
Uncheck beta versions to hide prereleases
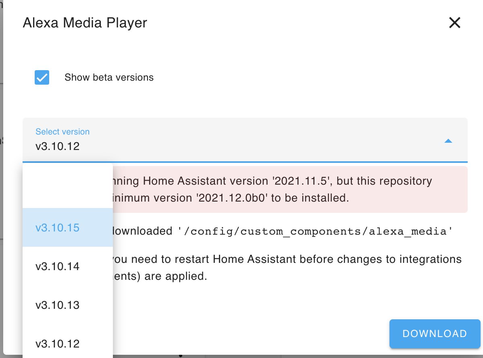[x=42, y=77]
